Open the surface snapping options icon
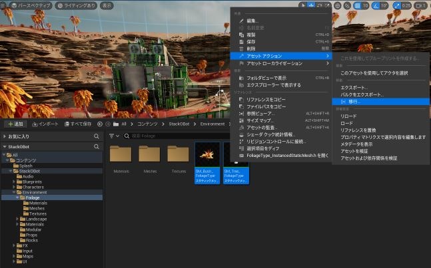 [x=347, y=5]
